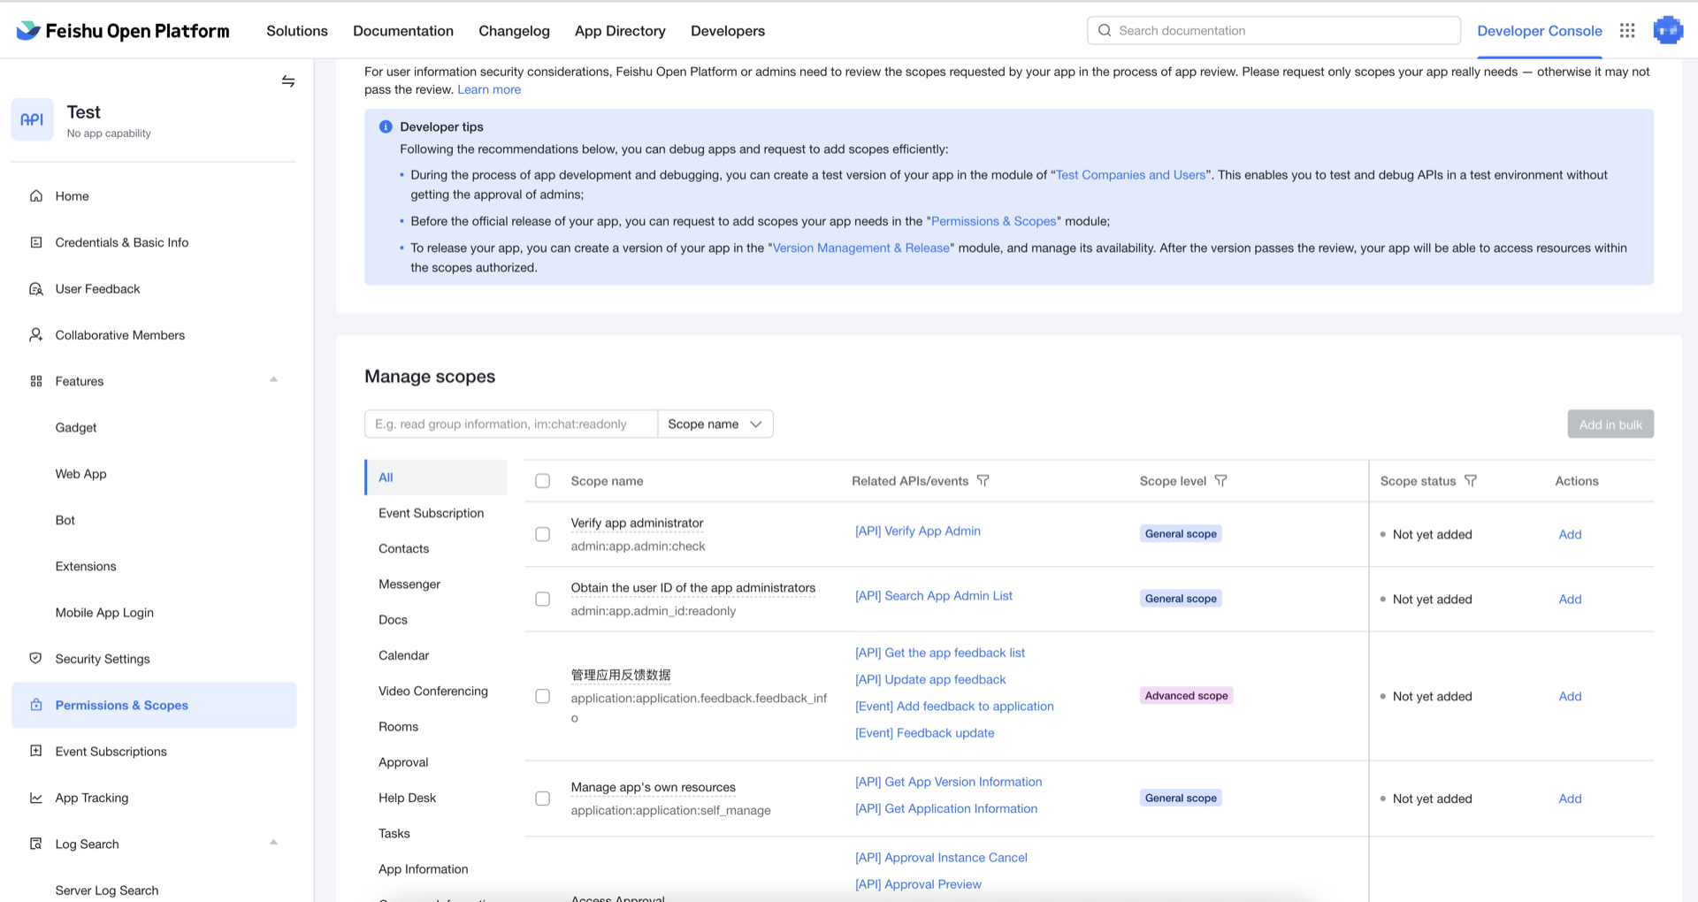Open the app launcher grid icon
The image size is (1698, 902).
(x=1627, y=31)
